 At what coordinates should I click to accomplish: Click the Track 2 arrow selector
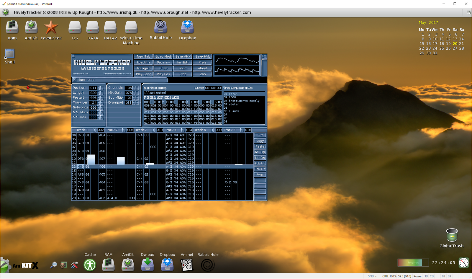pos(124,130)
